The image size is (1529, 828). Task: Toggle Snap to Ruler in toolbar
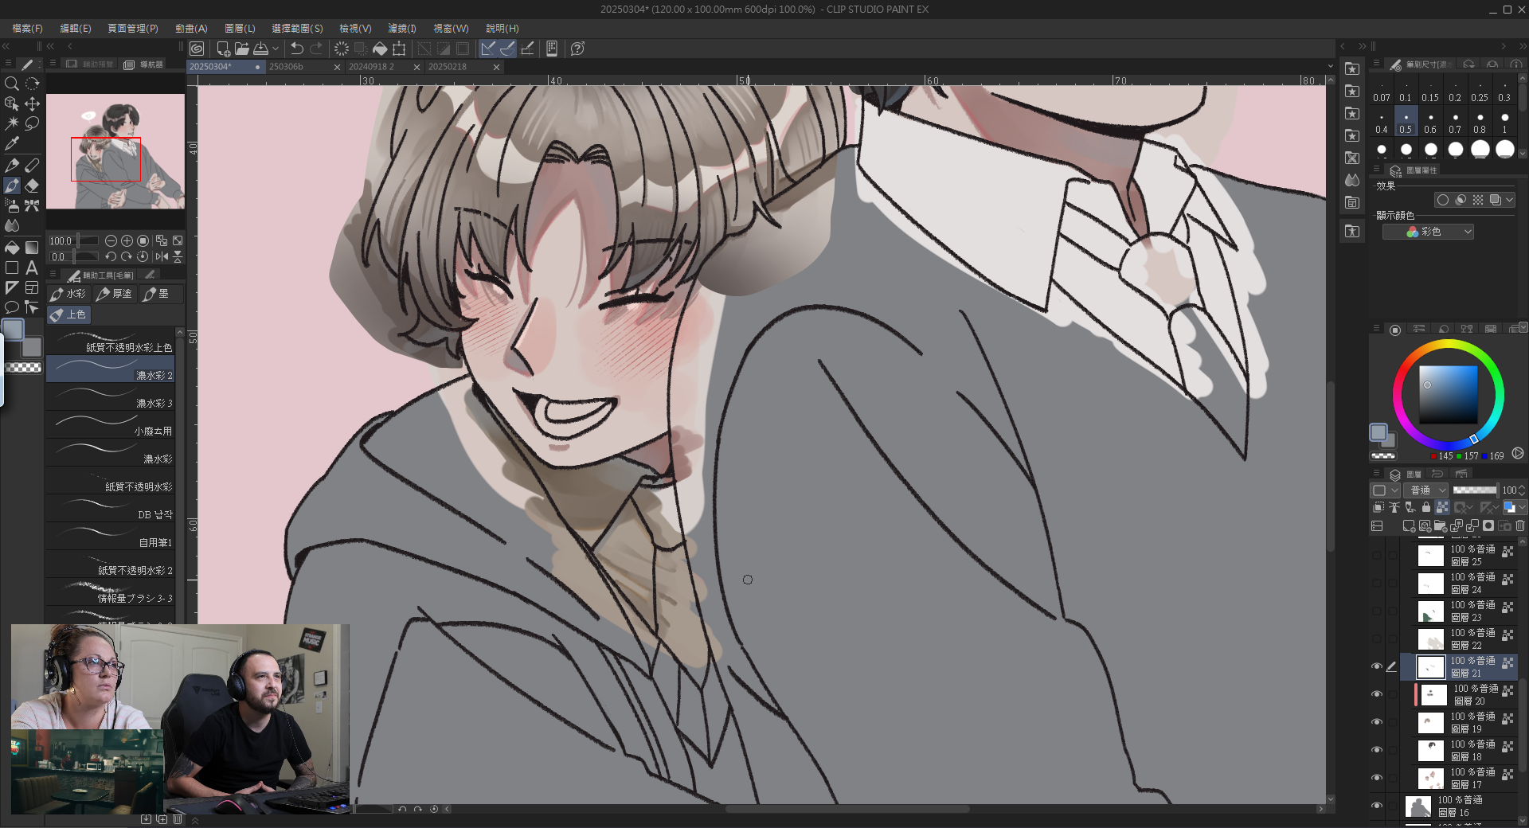coord(488,49)
